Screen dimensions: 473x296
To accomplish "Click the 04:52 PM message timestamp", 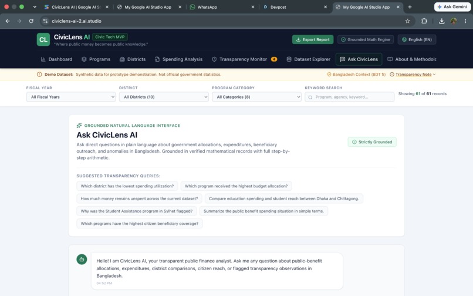I will pos(104,283).
